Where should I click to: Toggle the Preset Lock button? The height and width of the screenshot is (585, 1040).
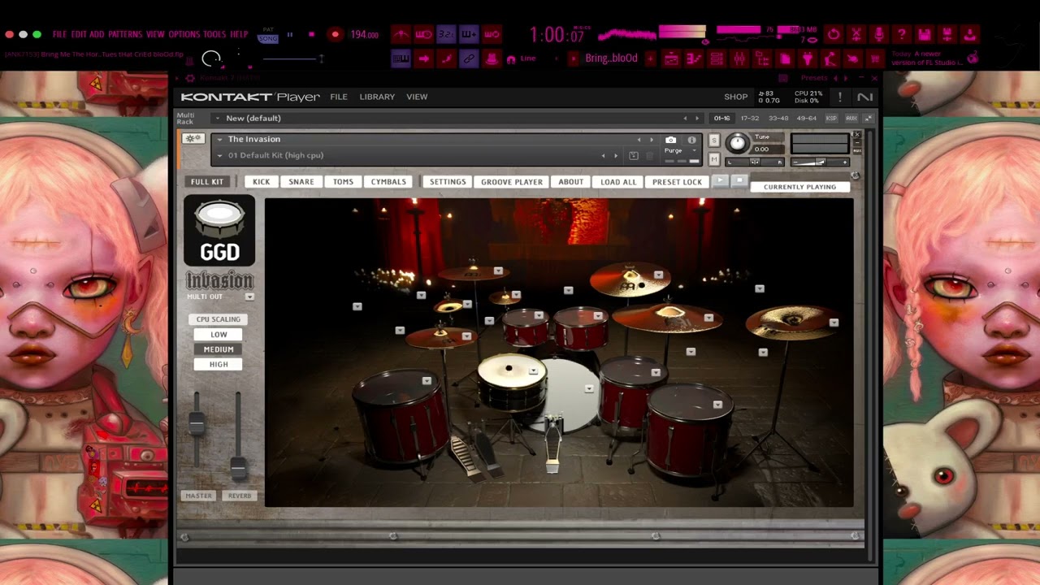[x=677, y=182]
